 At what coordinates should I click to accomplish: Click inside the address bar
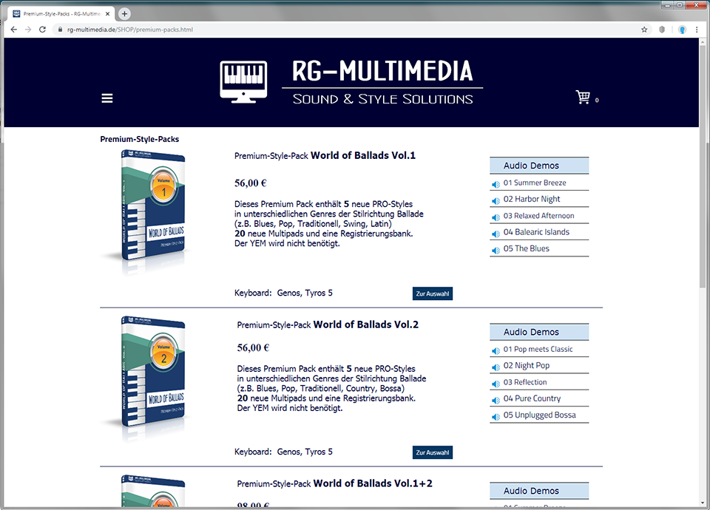(222, 30)
